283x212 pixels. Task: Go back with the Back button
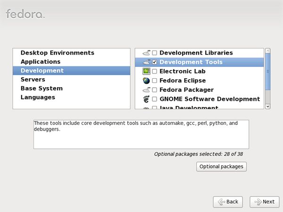click(x=228, y=202)
